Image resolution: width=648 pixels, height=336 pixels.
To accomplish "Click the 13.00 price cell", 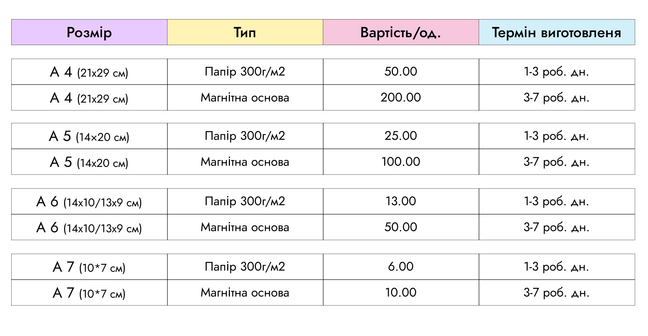I will coord(401,201).
